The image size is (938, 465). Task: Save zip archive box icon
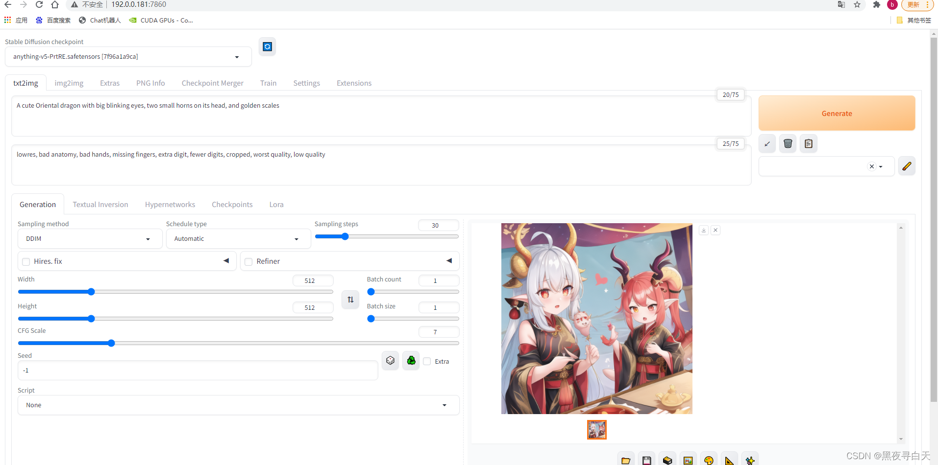[667, 460]
